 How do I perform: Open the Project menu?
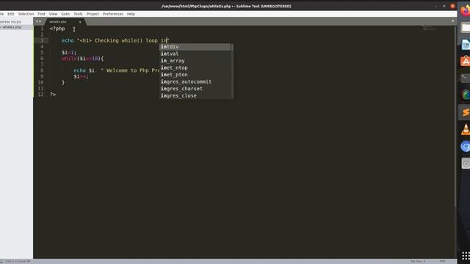tap(93, 14)
